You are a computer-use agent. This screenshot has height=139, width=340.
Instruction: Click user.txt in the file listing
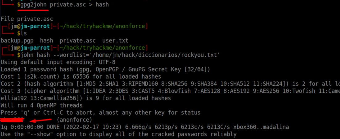click(115, 41)
